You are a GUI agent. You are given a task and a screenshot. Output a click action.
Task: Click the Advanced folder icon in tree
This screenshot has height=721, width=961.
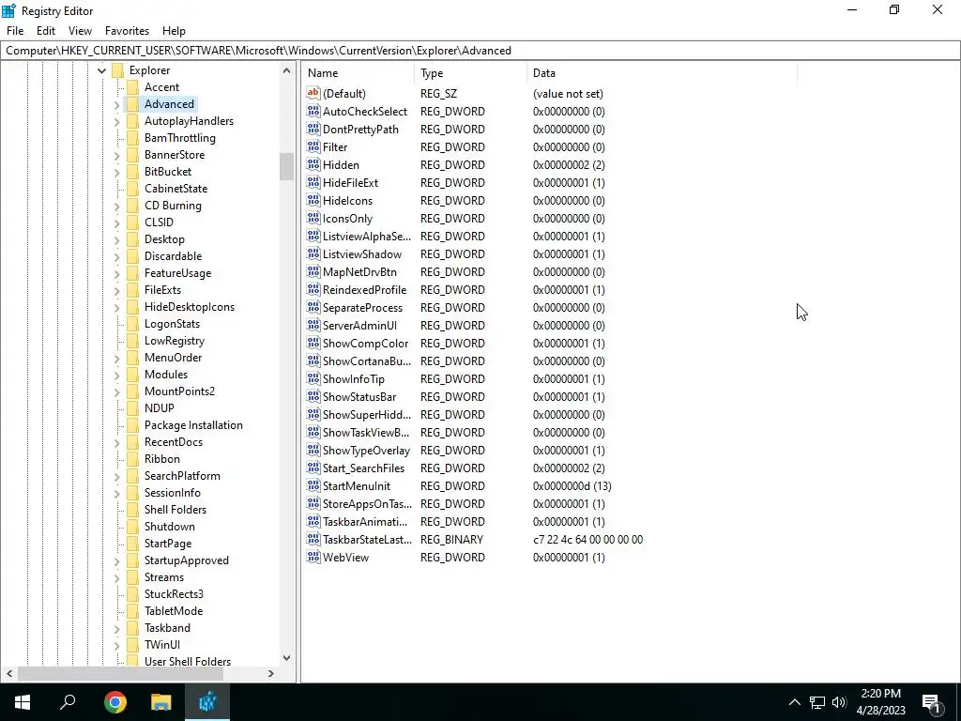(132, 104)
